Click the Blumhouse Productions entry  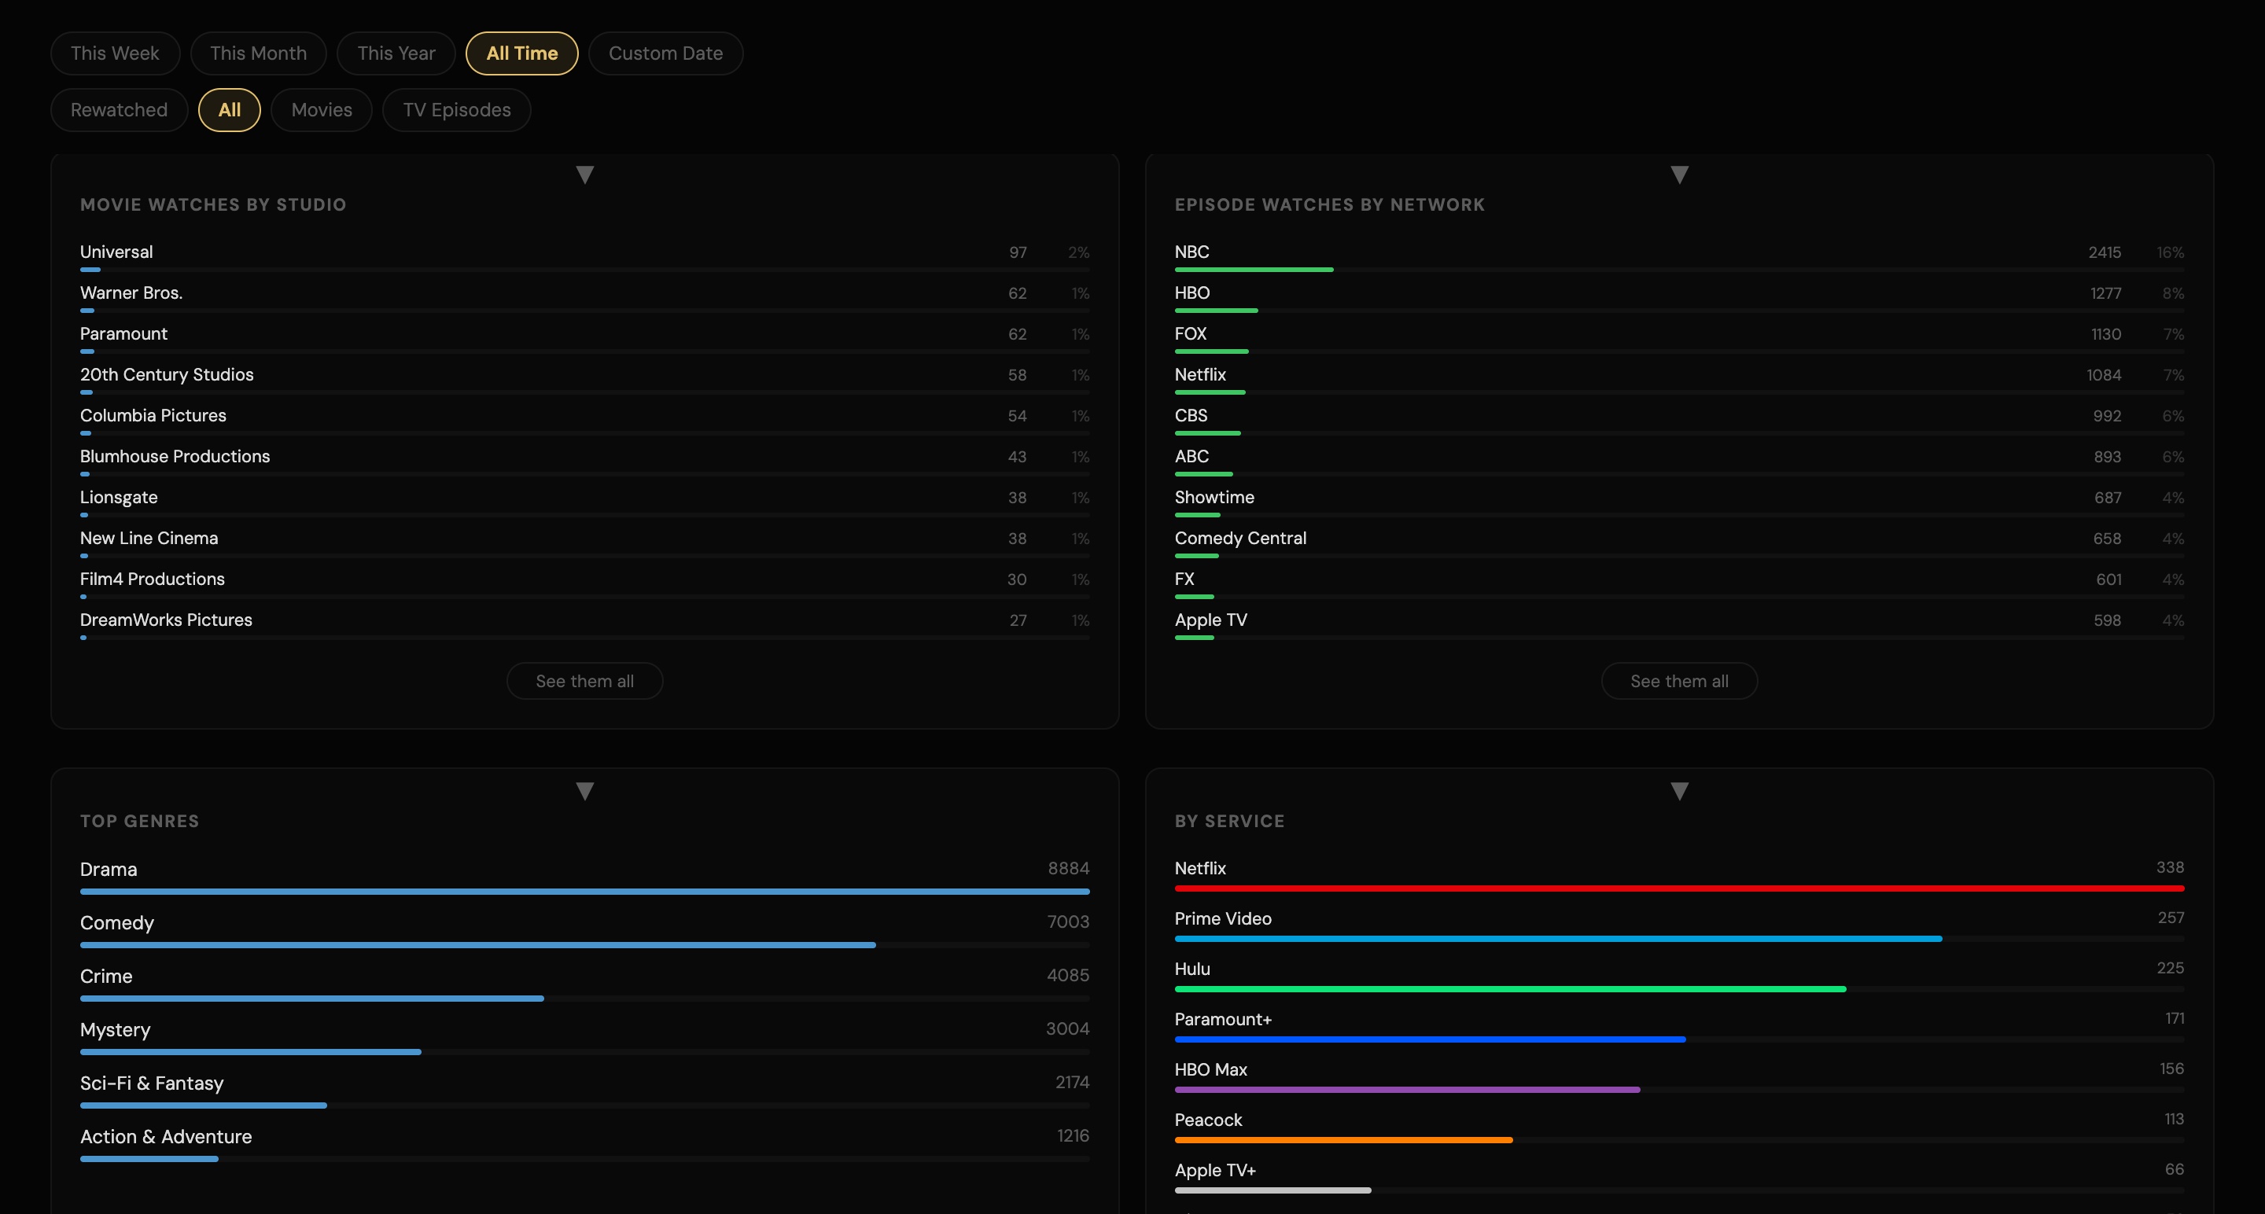click(x=584, y=461)
